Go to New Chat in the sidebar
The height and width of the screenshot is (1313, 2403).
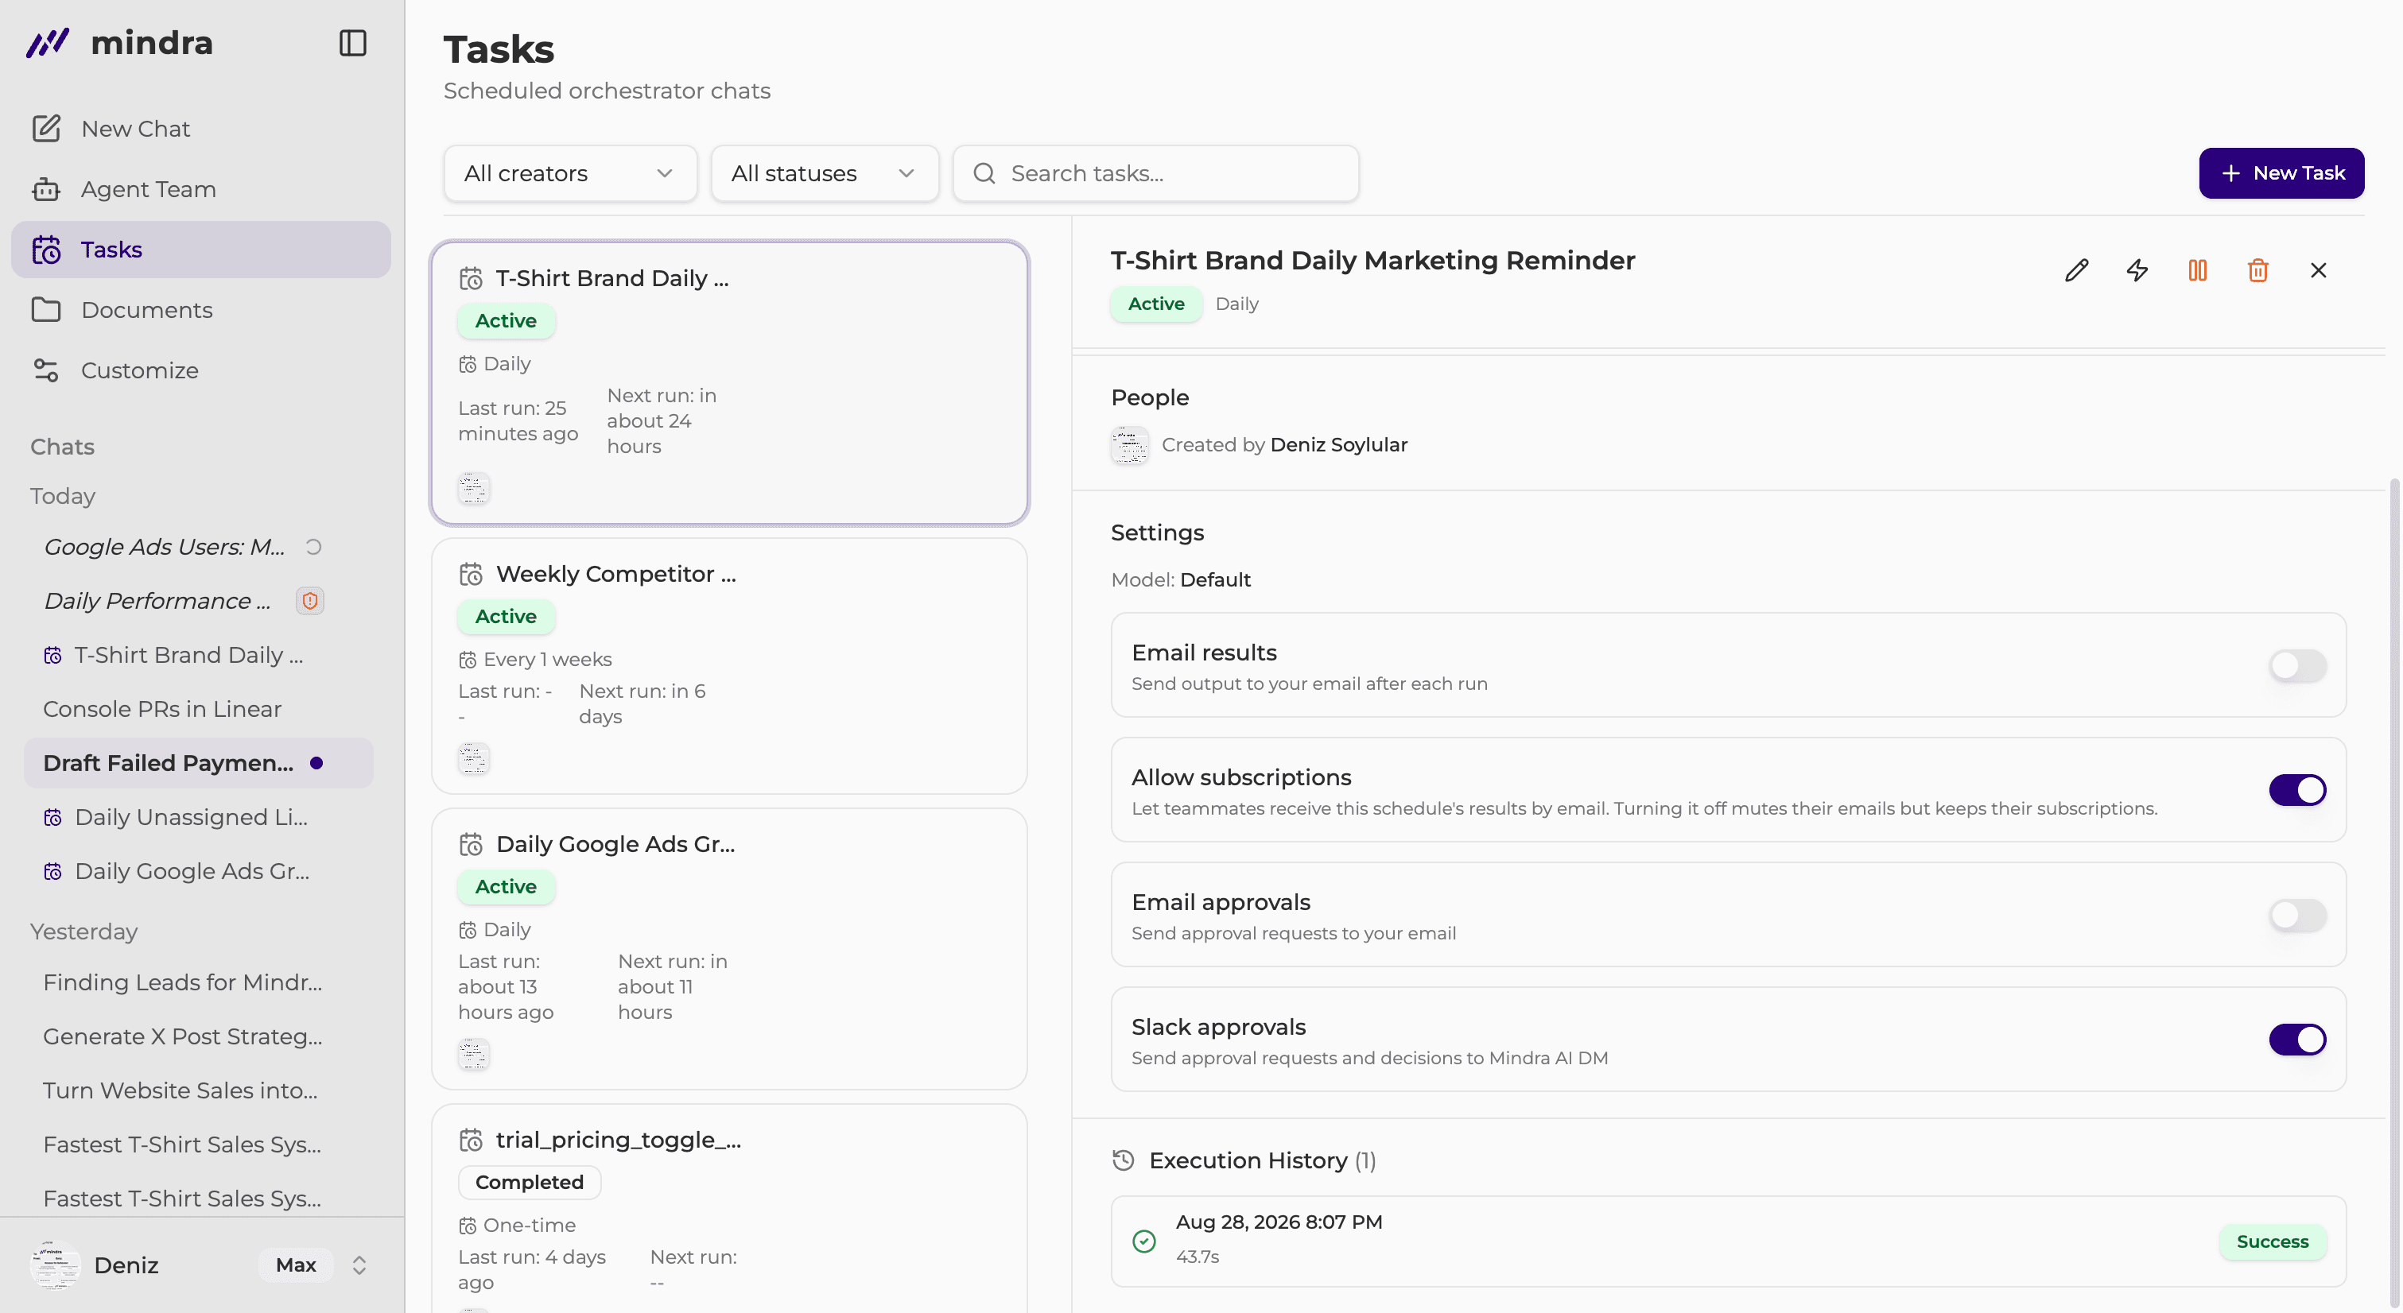pos(201,129)
